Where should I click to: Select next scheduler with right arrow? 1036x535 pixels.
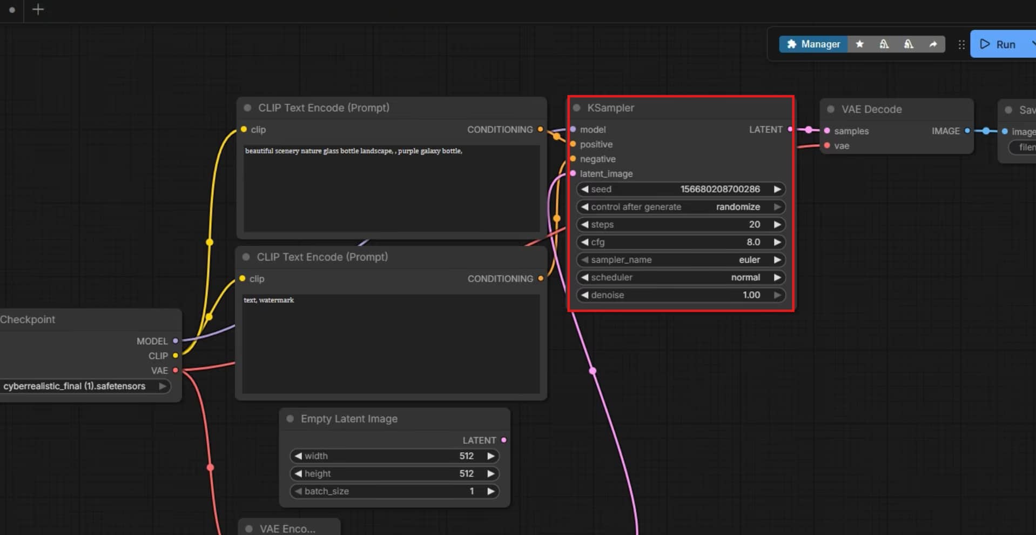[x=777, y=277]
